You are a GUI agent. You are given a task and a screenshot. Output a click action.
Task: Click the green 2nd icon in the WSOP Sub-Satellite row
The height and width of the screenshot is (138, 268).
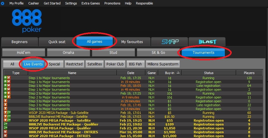coord(9,113)
